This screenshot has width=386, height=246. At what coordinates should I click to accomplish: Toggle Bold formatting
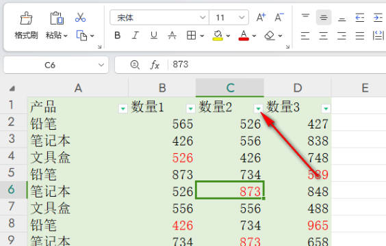click(x=118, y=36)
